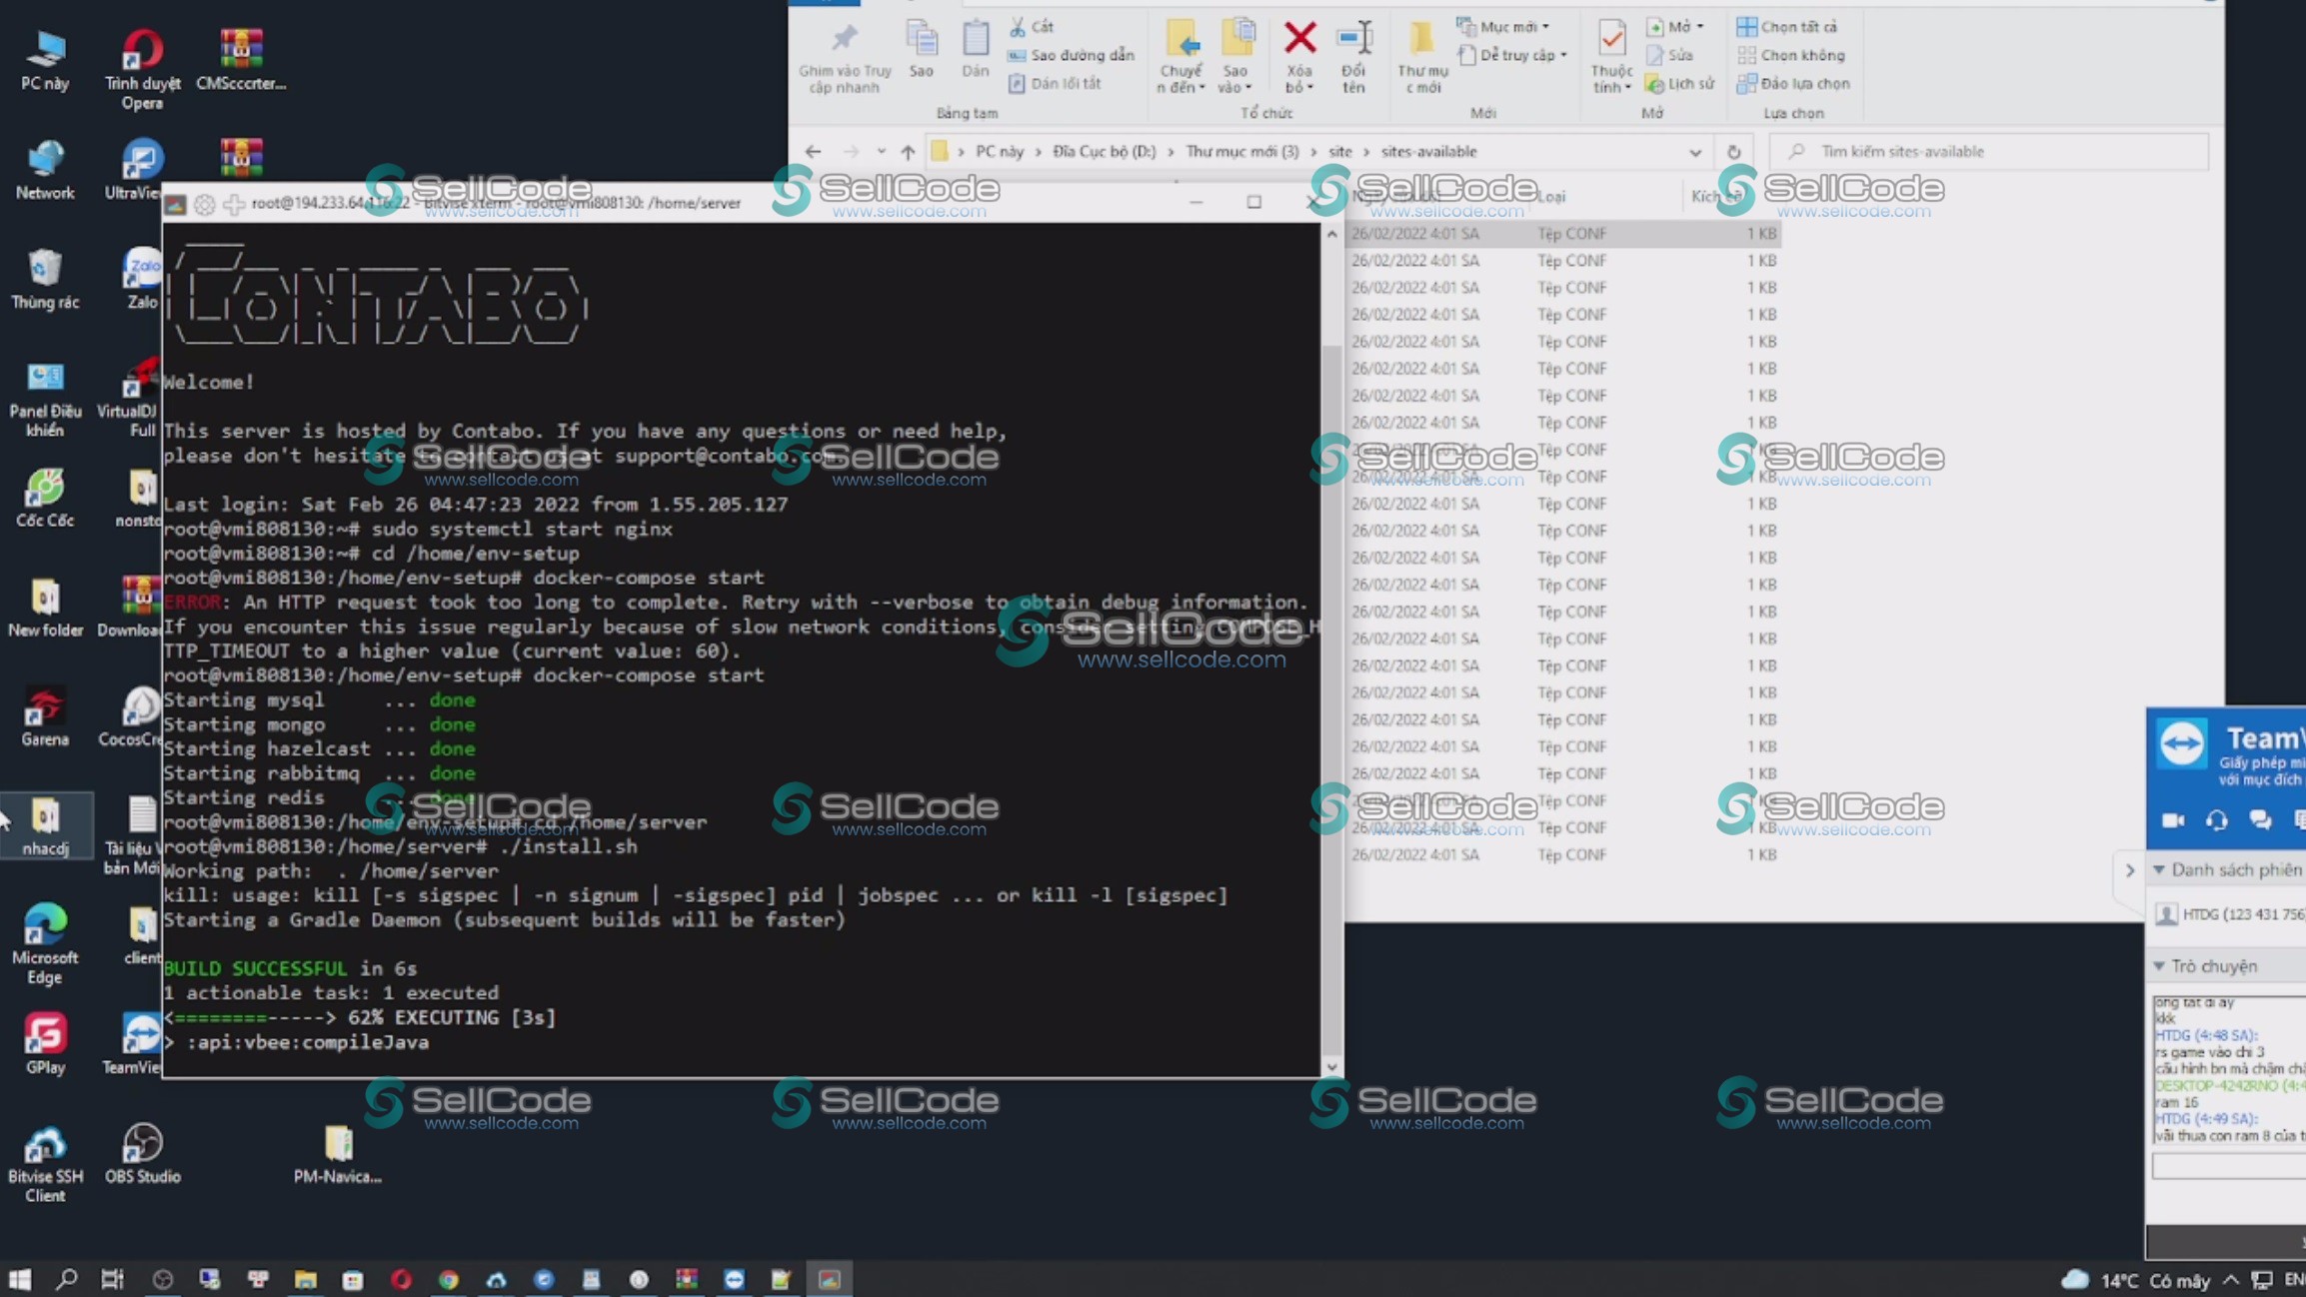Image resolution: width=2306 pixels, height=1297 pixels.
Task: Expand the Mục mới dropdown
Action: [x=1546, y=27]
